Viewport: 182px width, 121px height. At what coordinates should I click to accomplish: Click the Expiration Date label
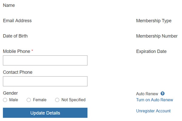tap(151, 51)
